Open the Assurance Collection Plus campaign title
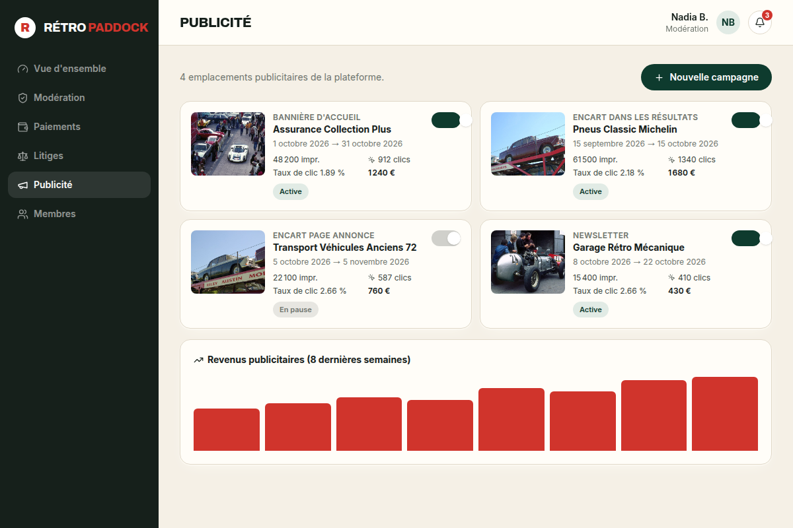The height and width of the screenshot is (528, 793). [x=332, y=129]
